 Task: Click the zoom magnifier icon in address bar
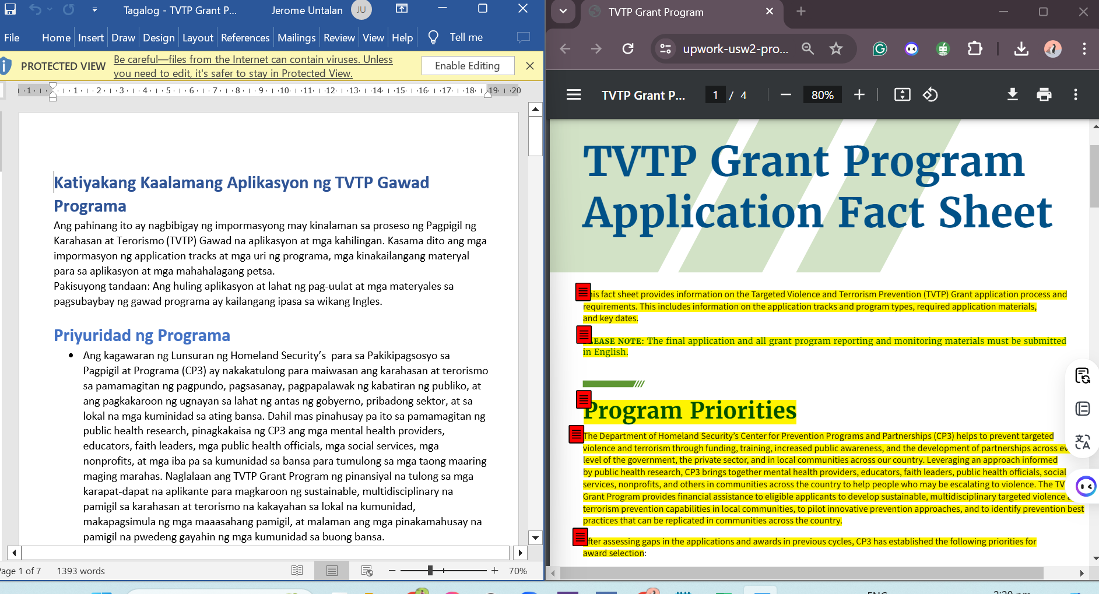pos(807,49)
